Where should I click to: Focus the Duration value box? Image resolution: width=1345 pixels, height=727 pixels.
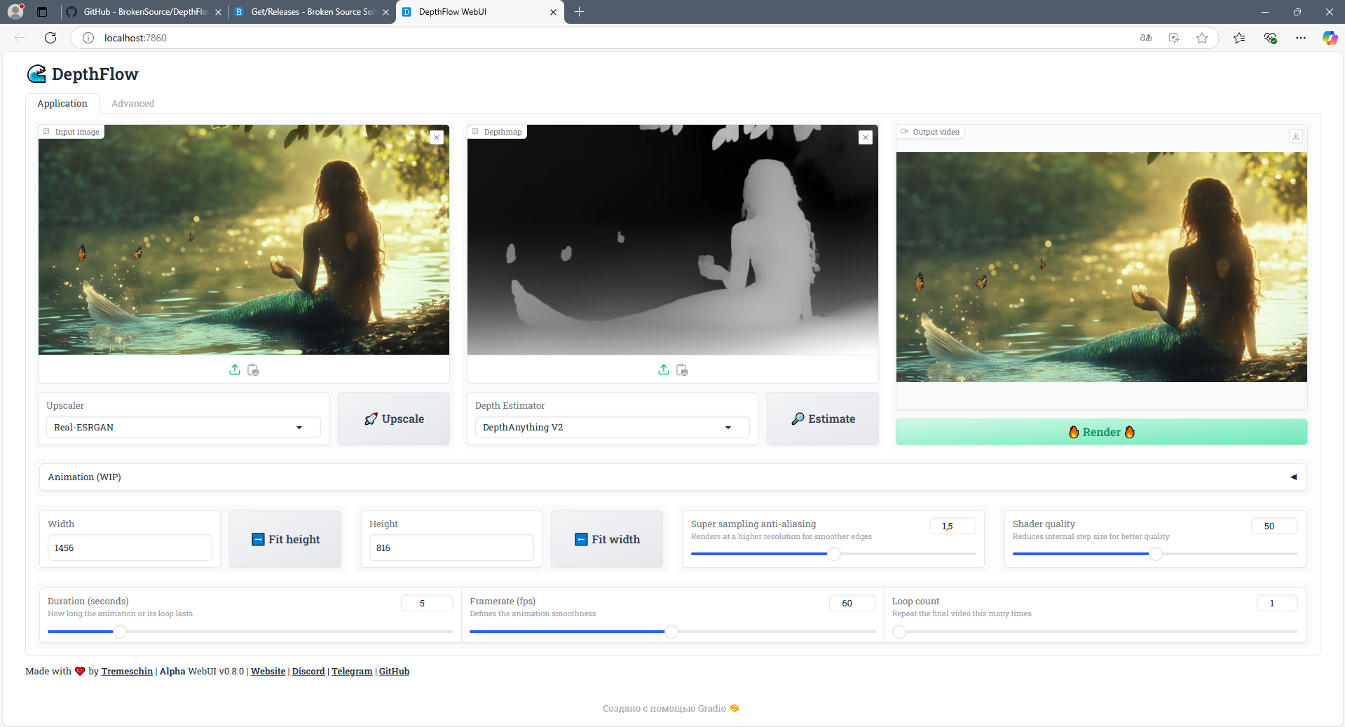tap(427, 603)
